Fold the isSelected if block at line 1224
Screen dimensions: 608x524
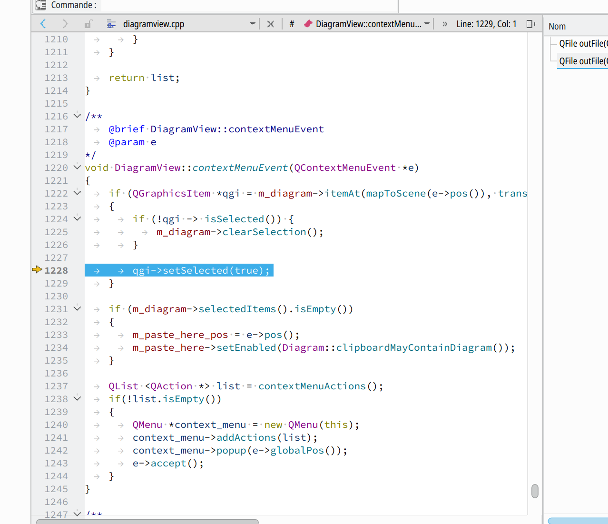click(77, 218)
